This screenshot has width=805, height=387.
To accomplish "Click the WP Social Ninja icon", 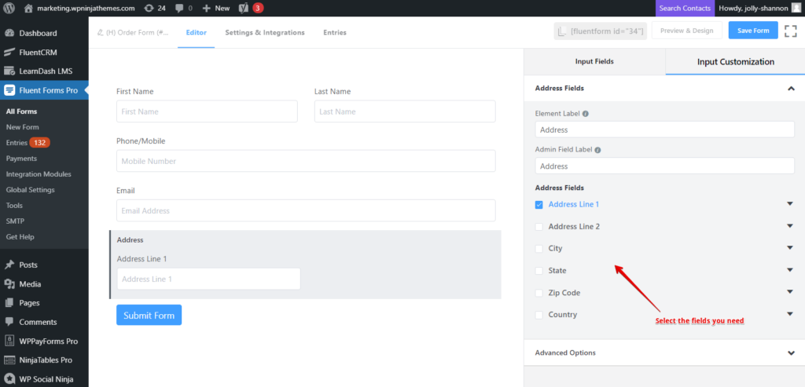I will tap(9, 379).
